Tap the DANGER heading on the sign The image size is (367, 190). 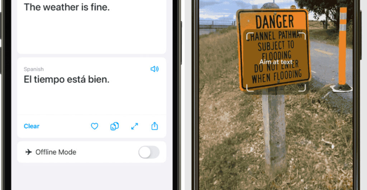click(275, 22)
